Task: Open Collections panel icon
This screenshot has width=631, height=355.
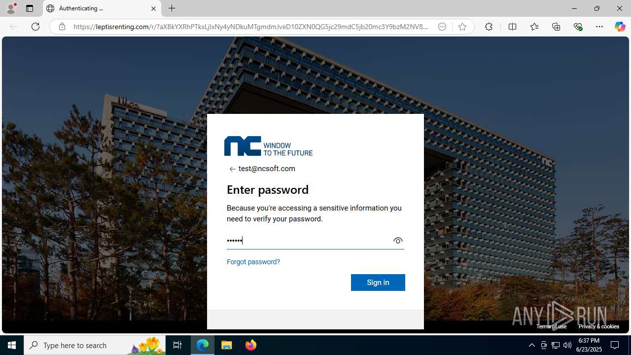Action: (556, 27)
